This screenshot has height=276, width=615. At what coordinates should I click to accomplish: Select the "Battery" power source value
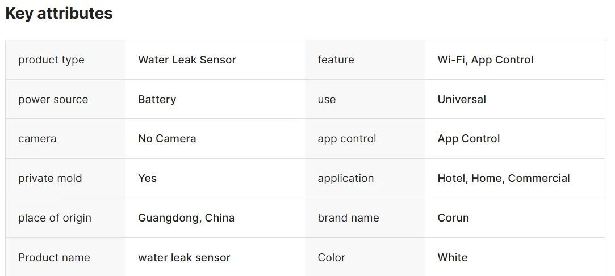click(157, 100)
